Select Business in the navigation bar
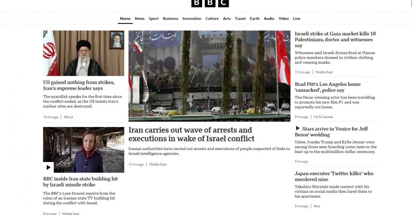 tap(170, 19)
